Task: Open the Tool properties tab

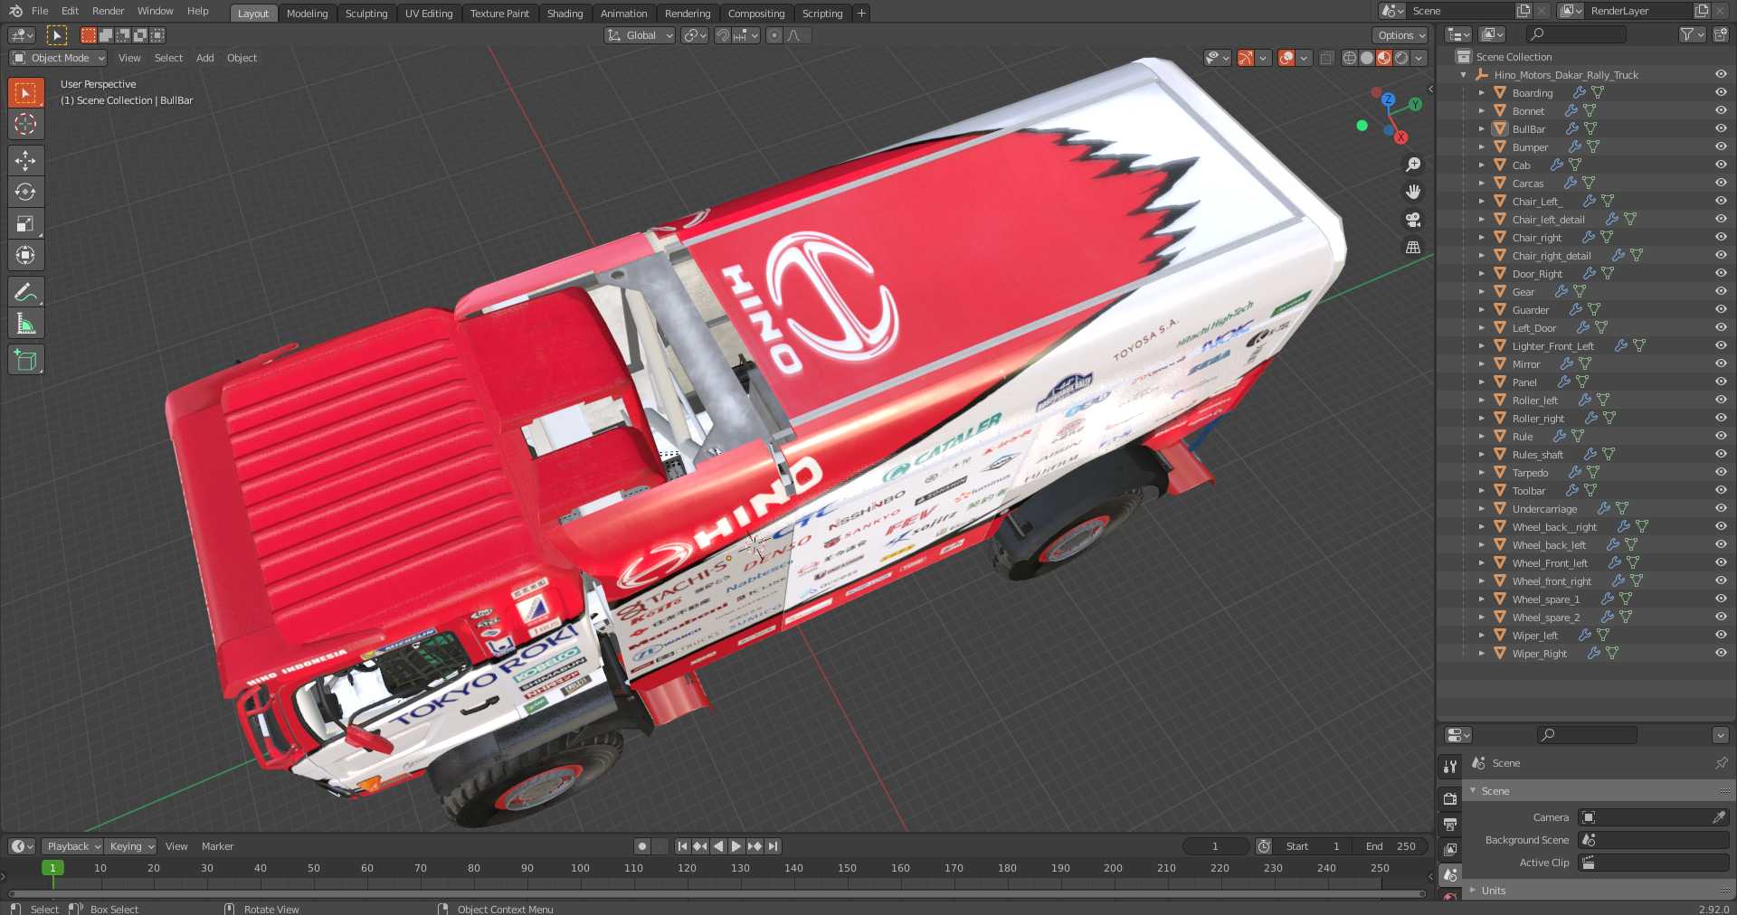Action: (x=1450, y=766)
